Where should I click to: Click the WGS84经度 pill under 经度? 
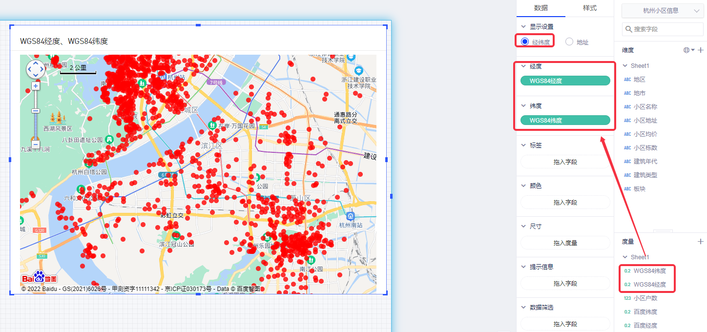(565, 81)
